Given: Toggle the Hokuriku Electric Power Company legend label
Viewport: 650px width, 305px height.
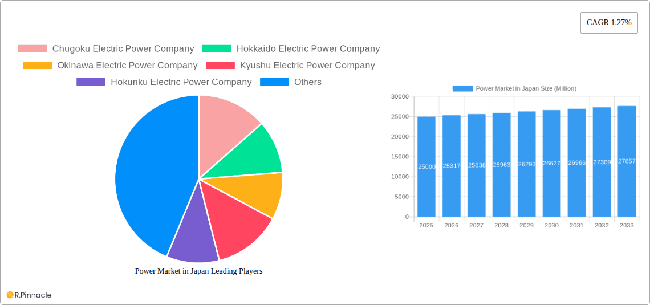Looking at the screenshot, I should pyautogui.click(x=181, y=82).
